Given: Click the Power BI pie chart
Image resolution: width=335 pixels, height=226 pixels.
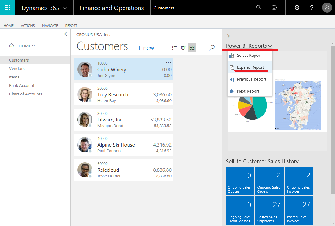Looking at the screenshot, I should 253,108.
